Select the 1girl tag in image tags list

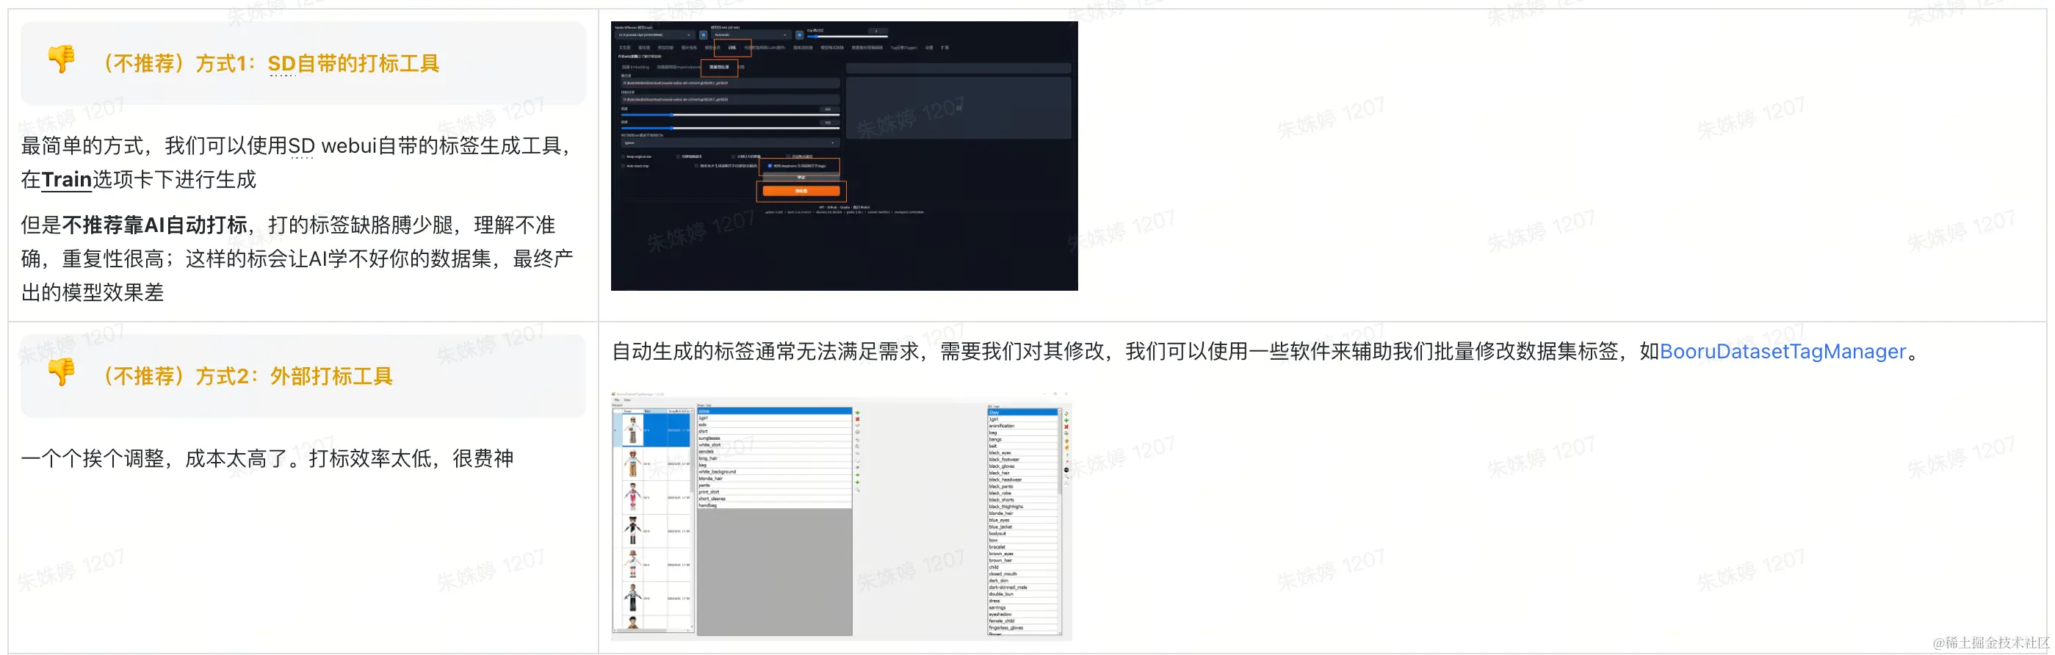775,418
